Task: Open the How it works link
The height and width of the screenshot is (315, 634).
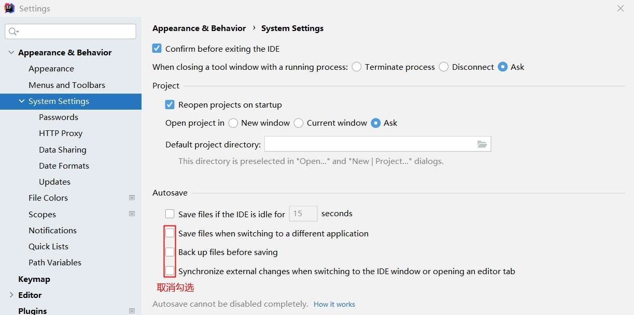Action: (334, 304)
